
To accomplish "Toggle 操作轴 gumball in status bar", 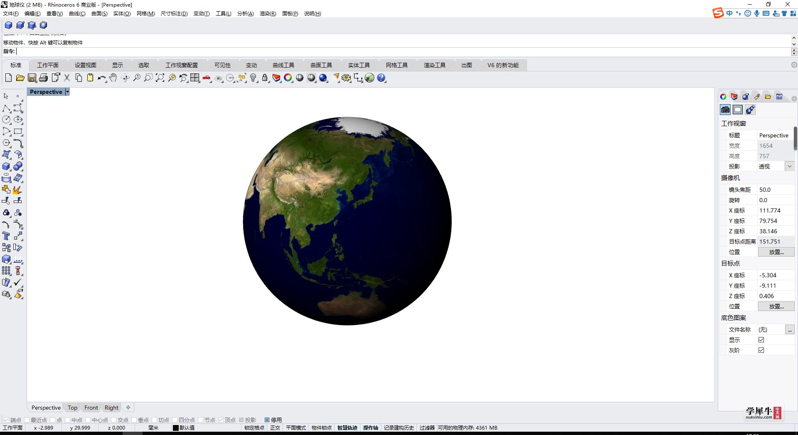I will (371, 428).
